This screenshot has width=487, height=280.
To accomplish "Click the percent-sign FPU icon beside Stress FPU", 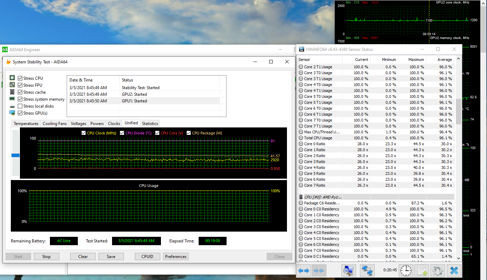I will click(12, 85).
